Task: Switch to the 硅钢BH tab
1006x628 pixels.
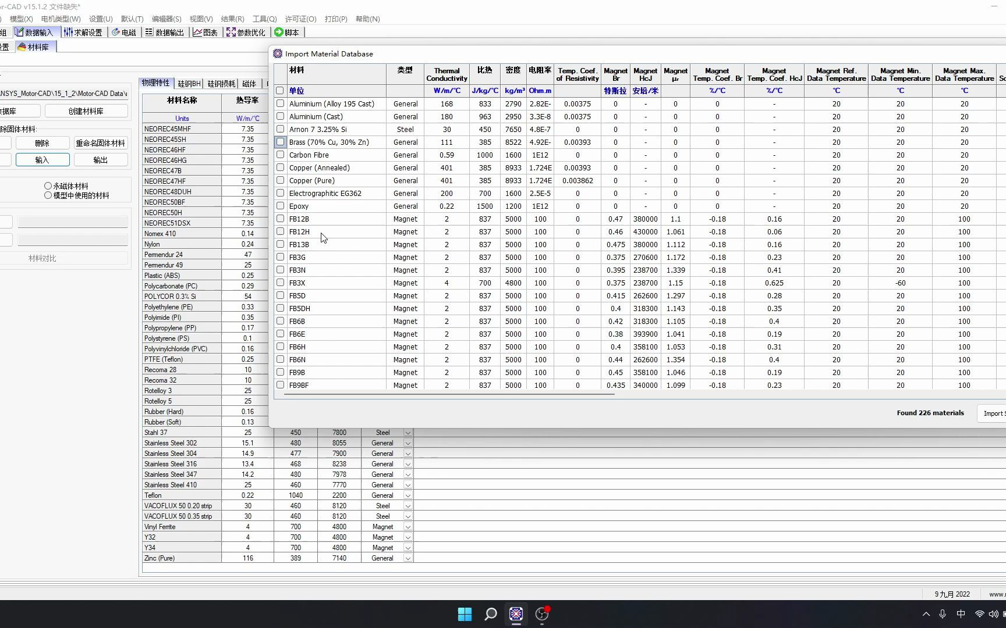Action: (189, 84)
